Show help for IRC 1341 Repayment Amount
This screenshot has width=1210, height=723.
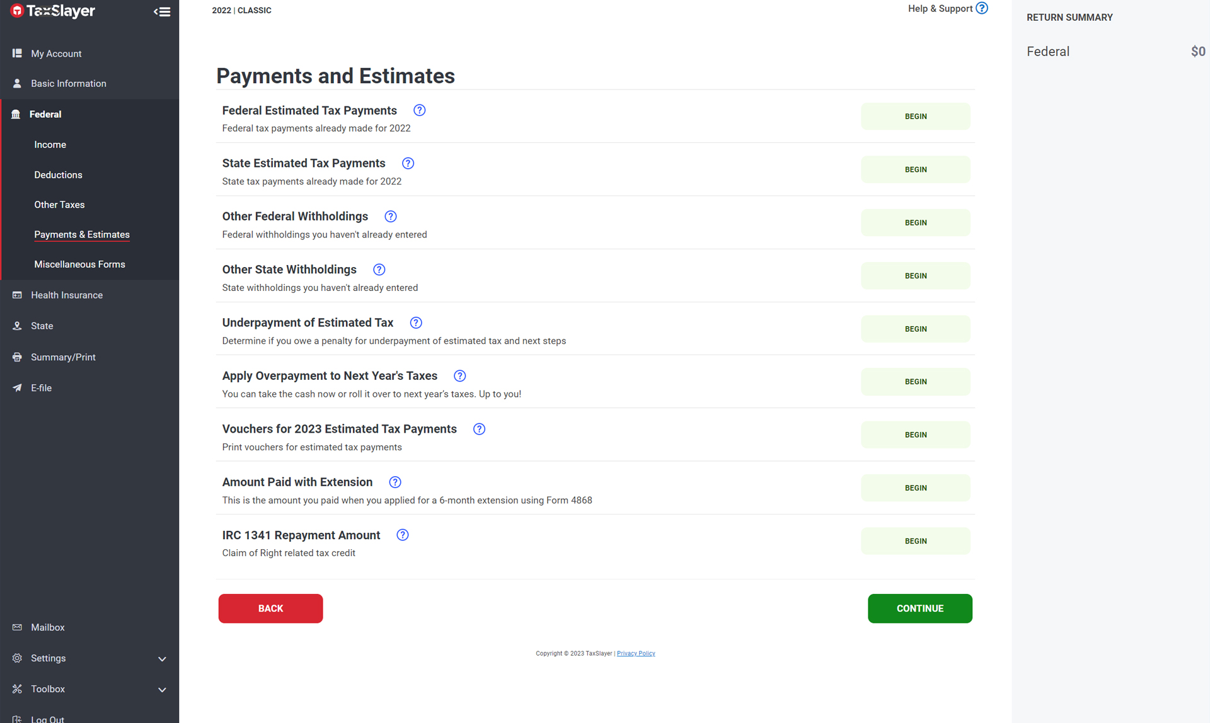[x=403, y=535]
